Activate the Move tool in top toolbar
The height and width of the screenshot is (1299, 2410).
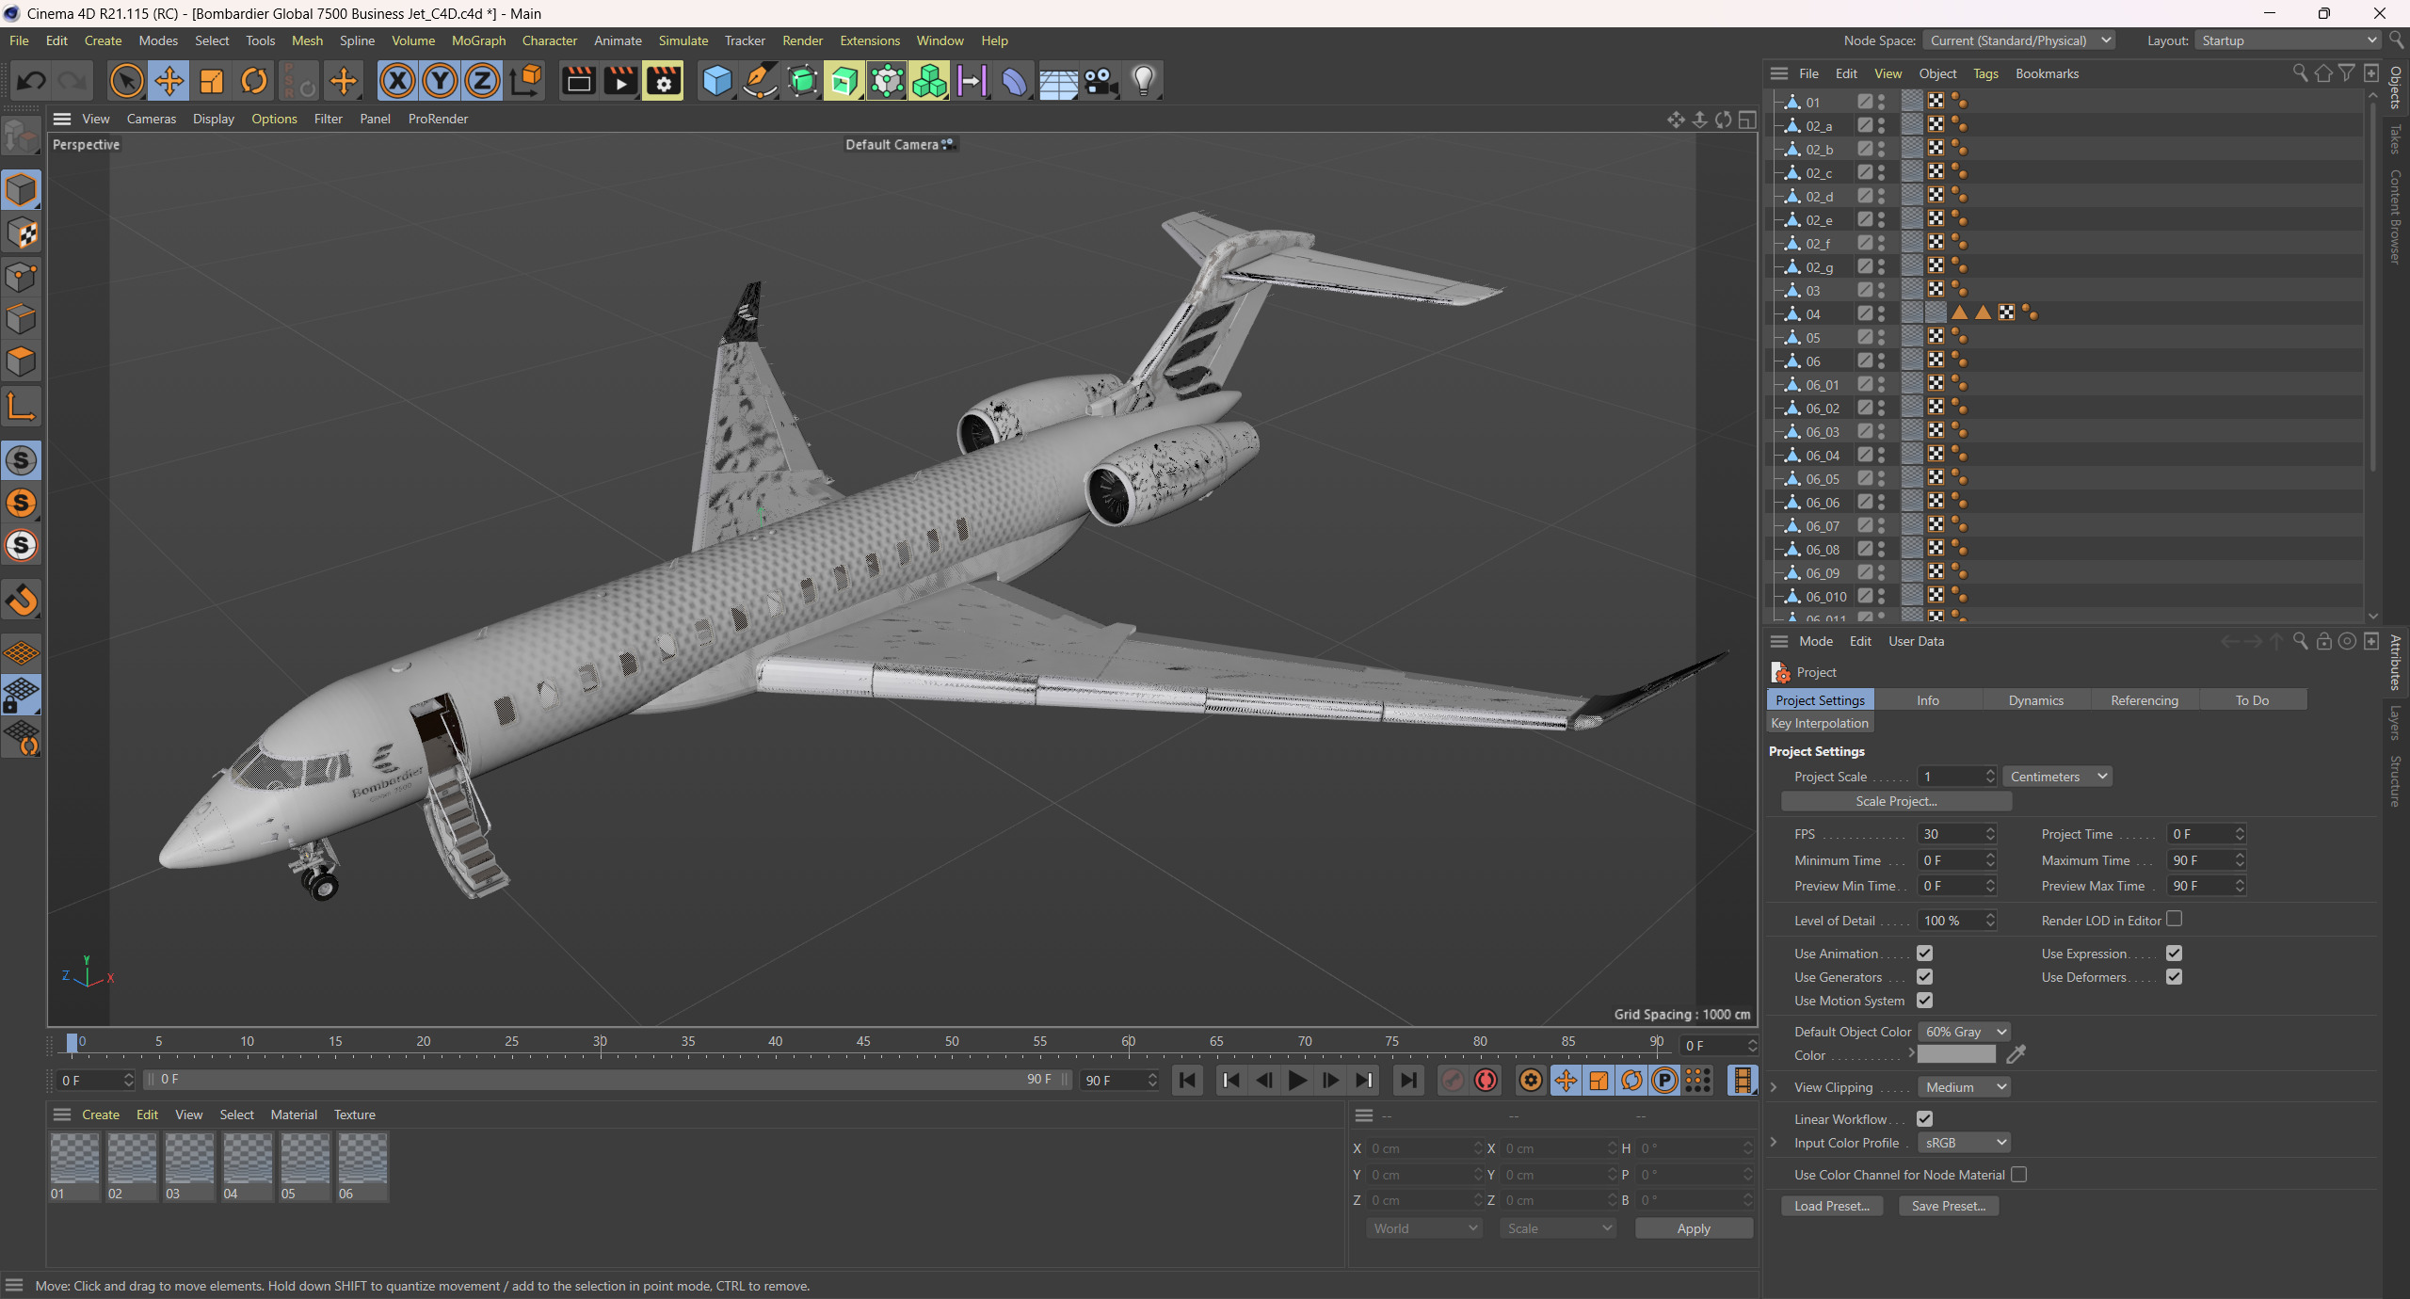coord(169,81)
